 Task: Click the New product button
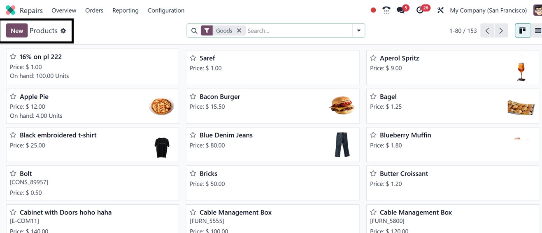(17, 31)
